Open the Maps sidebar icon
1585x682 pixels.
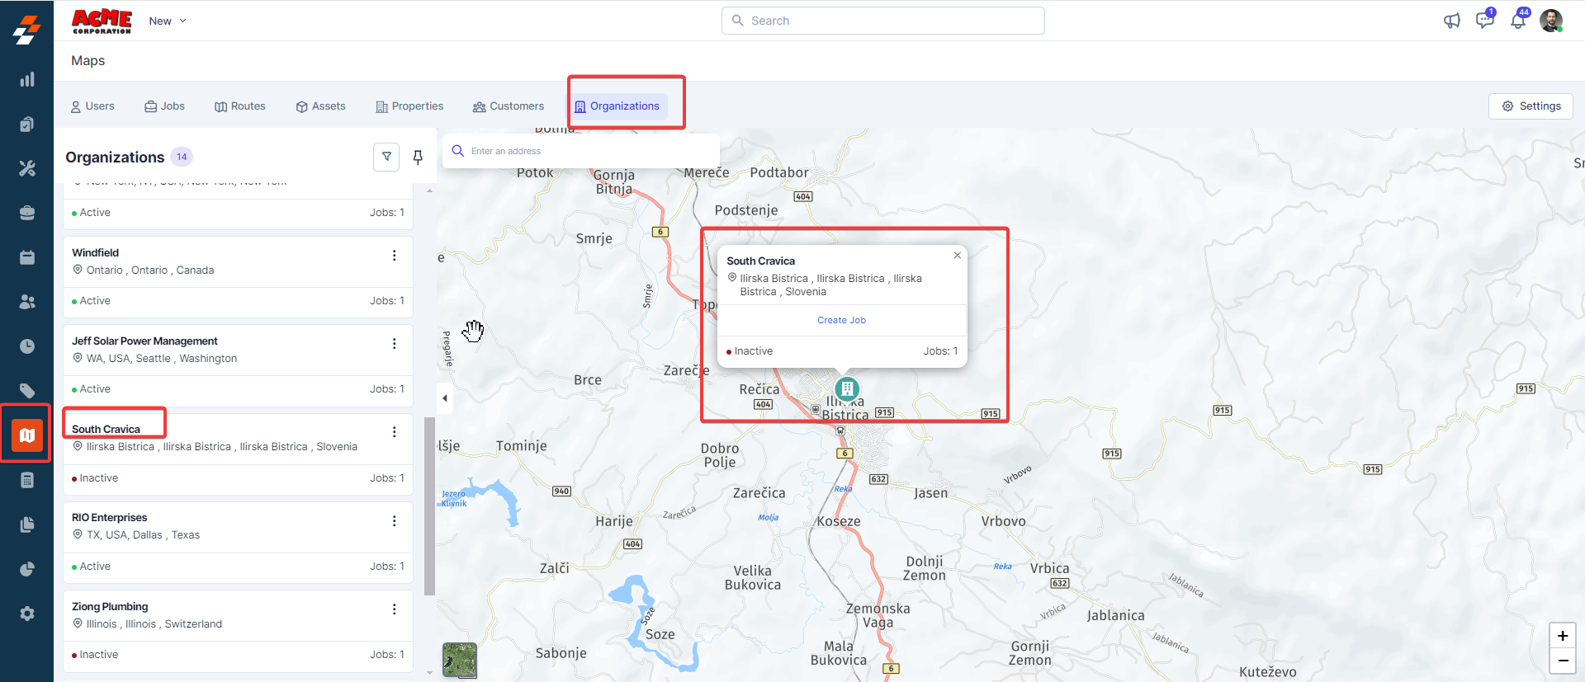point(27,435)
